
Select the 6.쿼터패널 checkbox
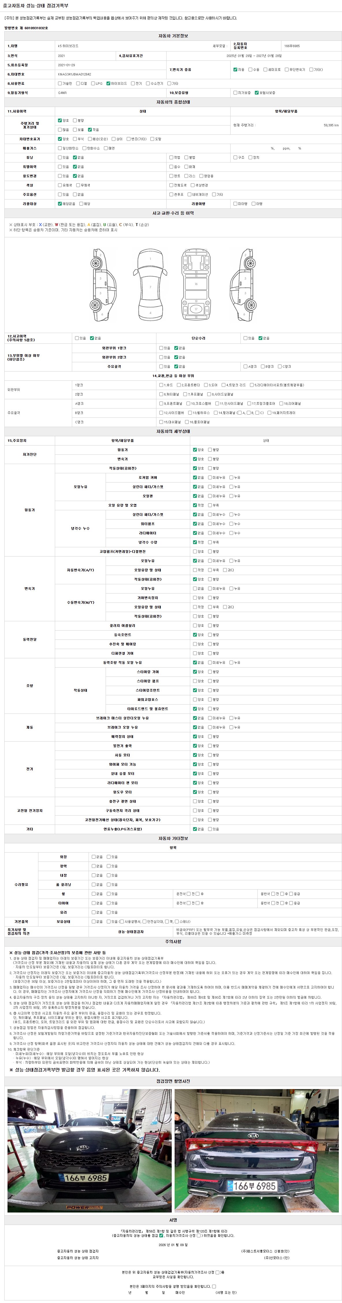161,394
